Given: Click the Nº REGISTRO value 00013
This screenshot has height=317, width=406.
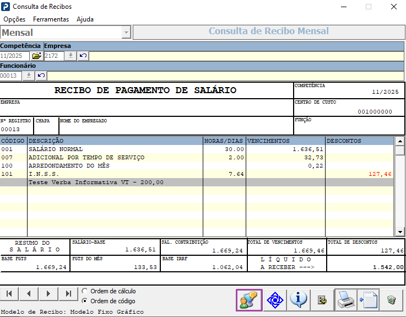Looking at the screenshot, I should click(x=10, y=130).
